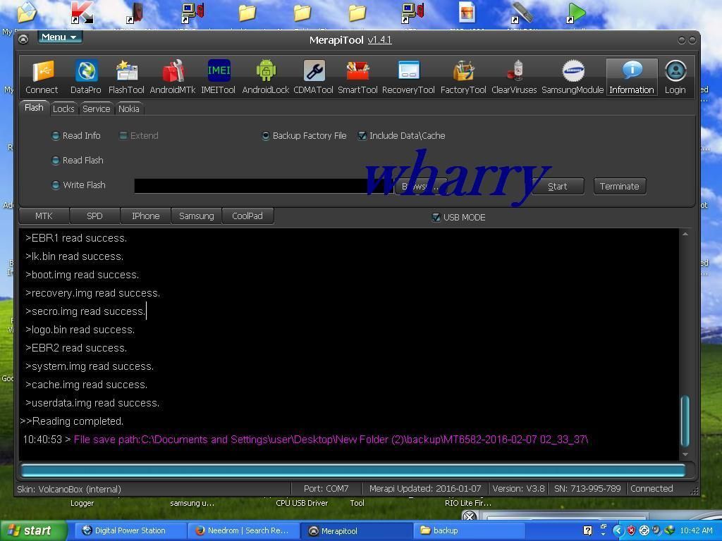Select the Write Flash option
This screenshot has height=541, width=722.
tap(79, 185)
